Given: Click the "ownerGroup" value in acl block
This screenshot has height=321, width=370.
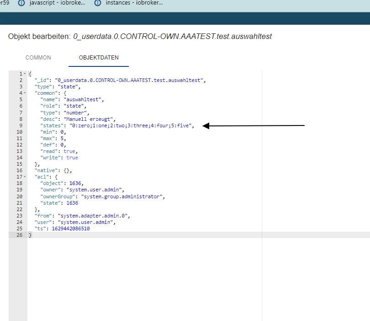Looking at the screenshot, I should click(122, 196).
